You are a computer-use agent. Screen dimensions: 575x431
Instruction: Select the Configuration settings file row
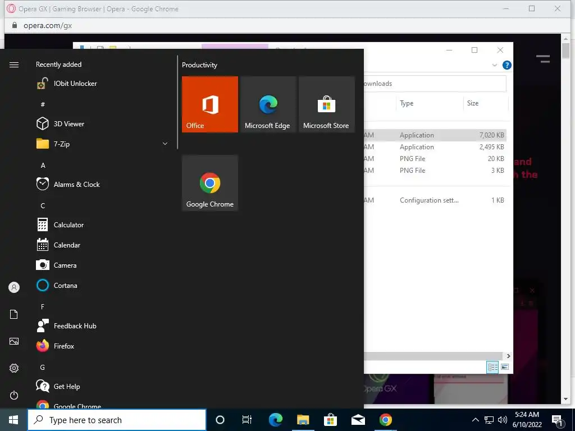click(x=435, y=200)
